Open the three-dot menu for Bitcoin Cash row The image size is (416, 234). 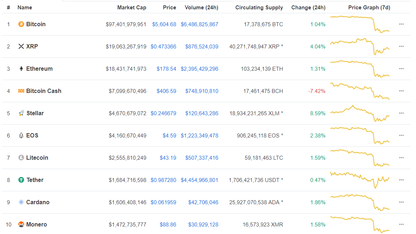point(401,91)
